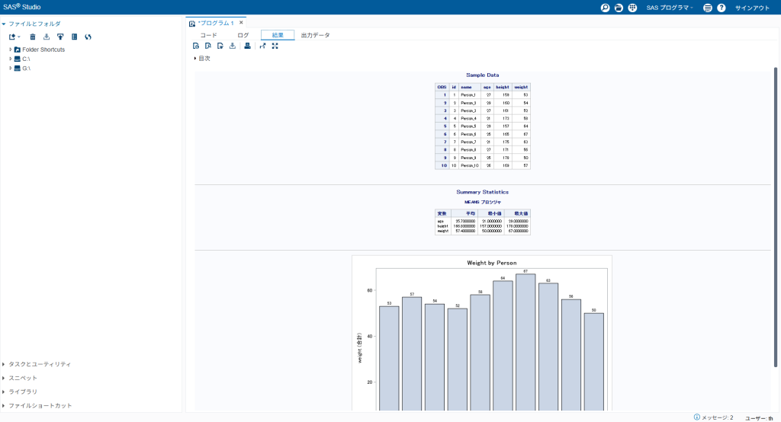Click the print results icon

coord(248,46)
